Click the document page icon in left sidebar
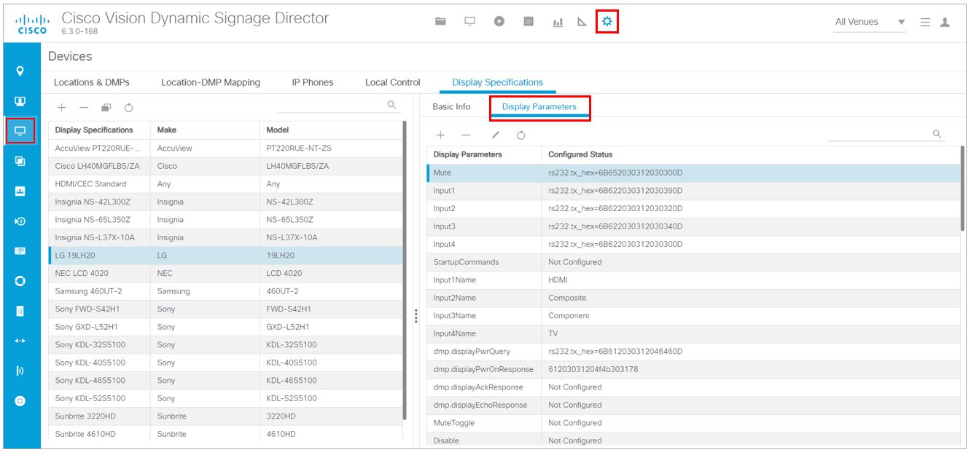Screen dimensions: 971x455 20,311
